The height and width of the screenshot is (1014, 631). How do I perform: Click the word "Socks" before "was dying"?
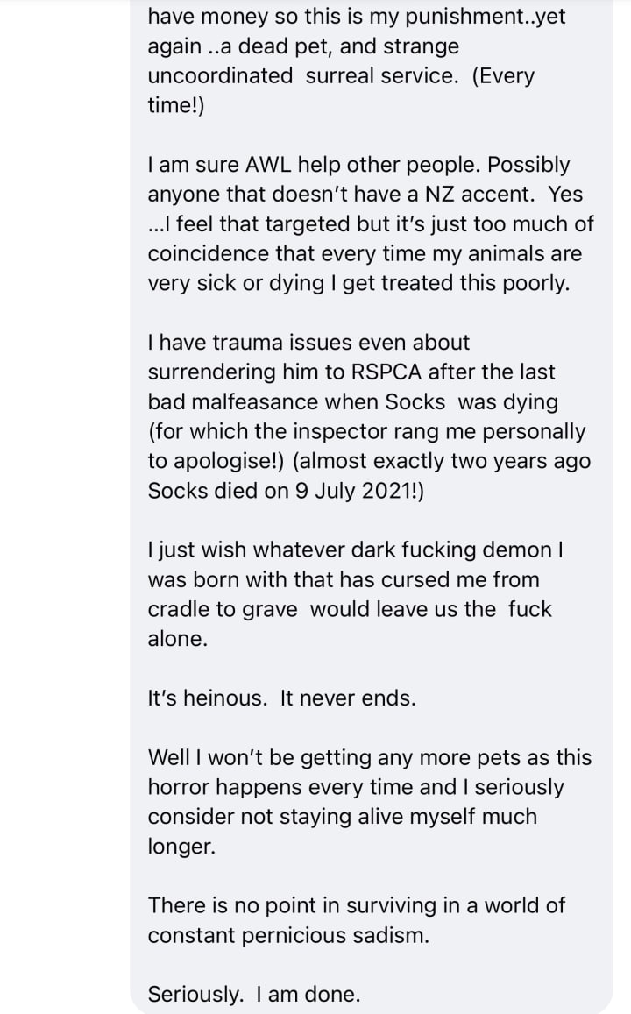coord(415,401)
